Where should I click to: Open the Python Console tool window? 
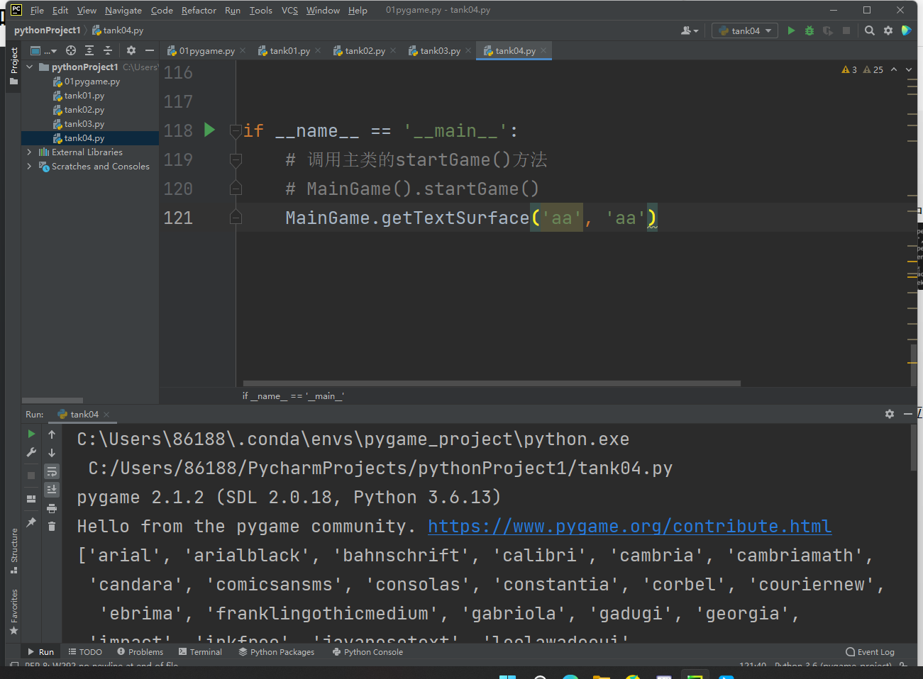(x=367, y=651)
